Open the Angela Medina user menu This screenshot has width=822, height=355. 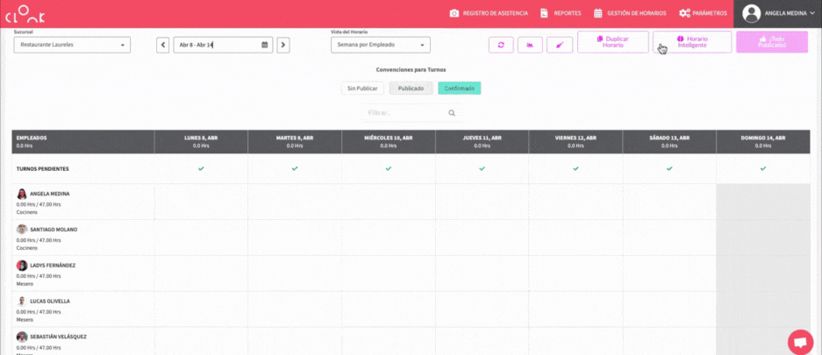(x=777, y=13)
